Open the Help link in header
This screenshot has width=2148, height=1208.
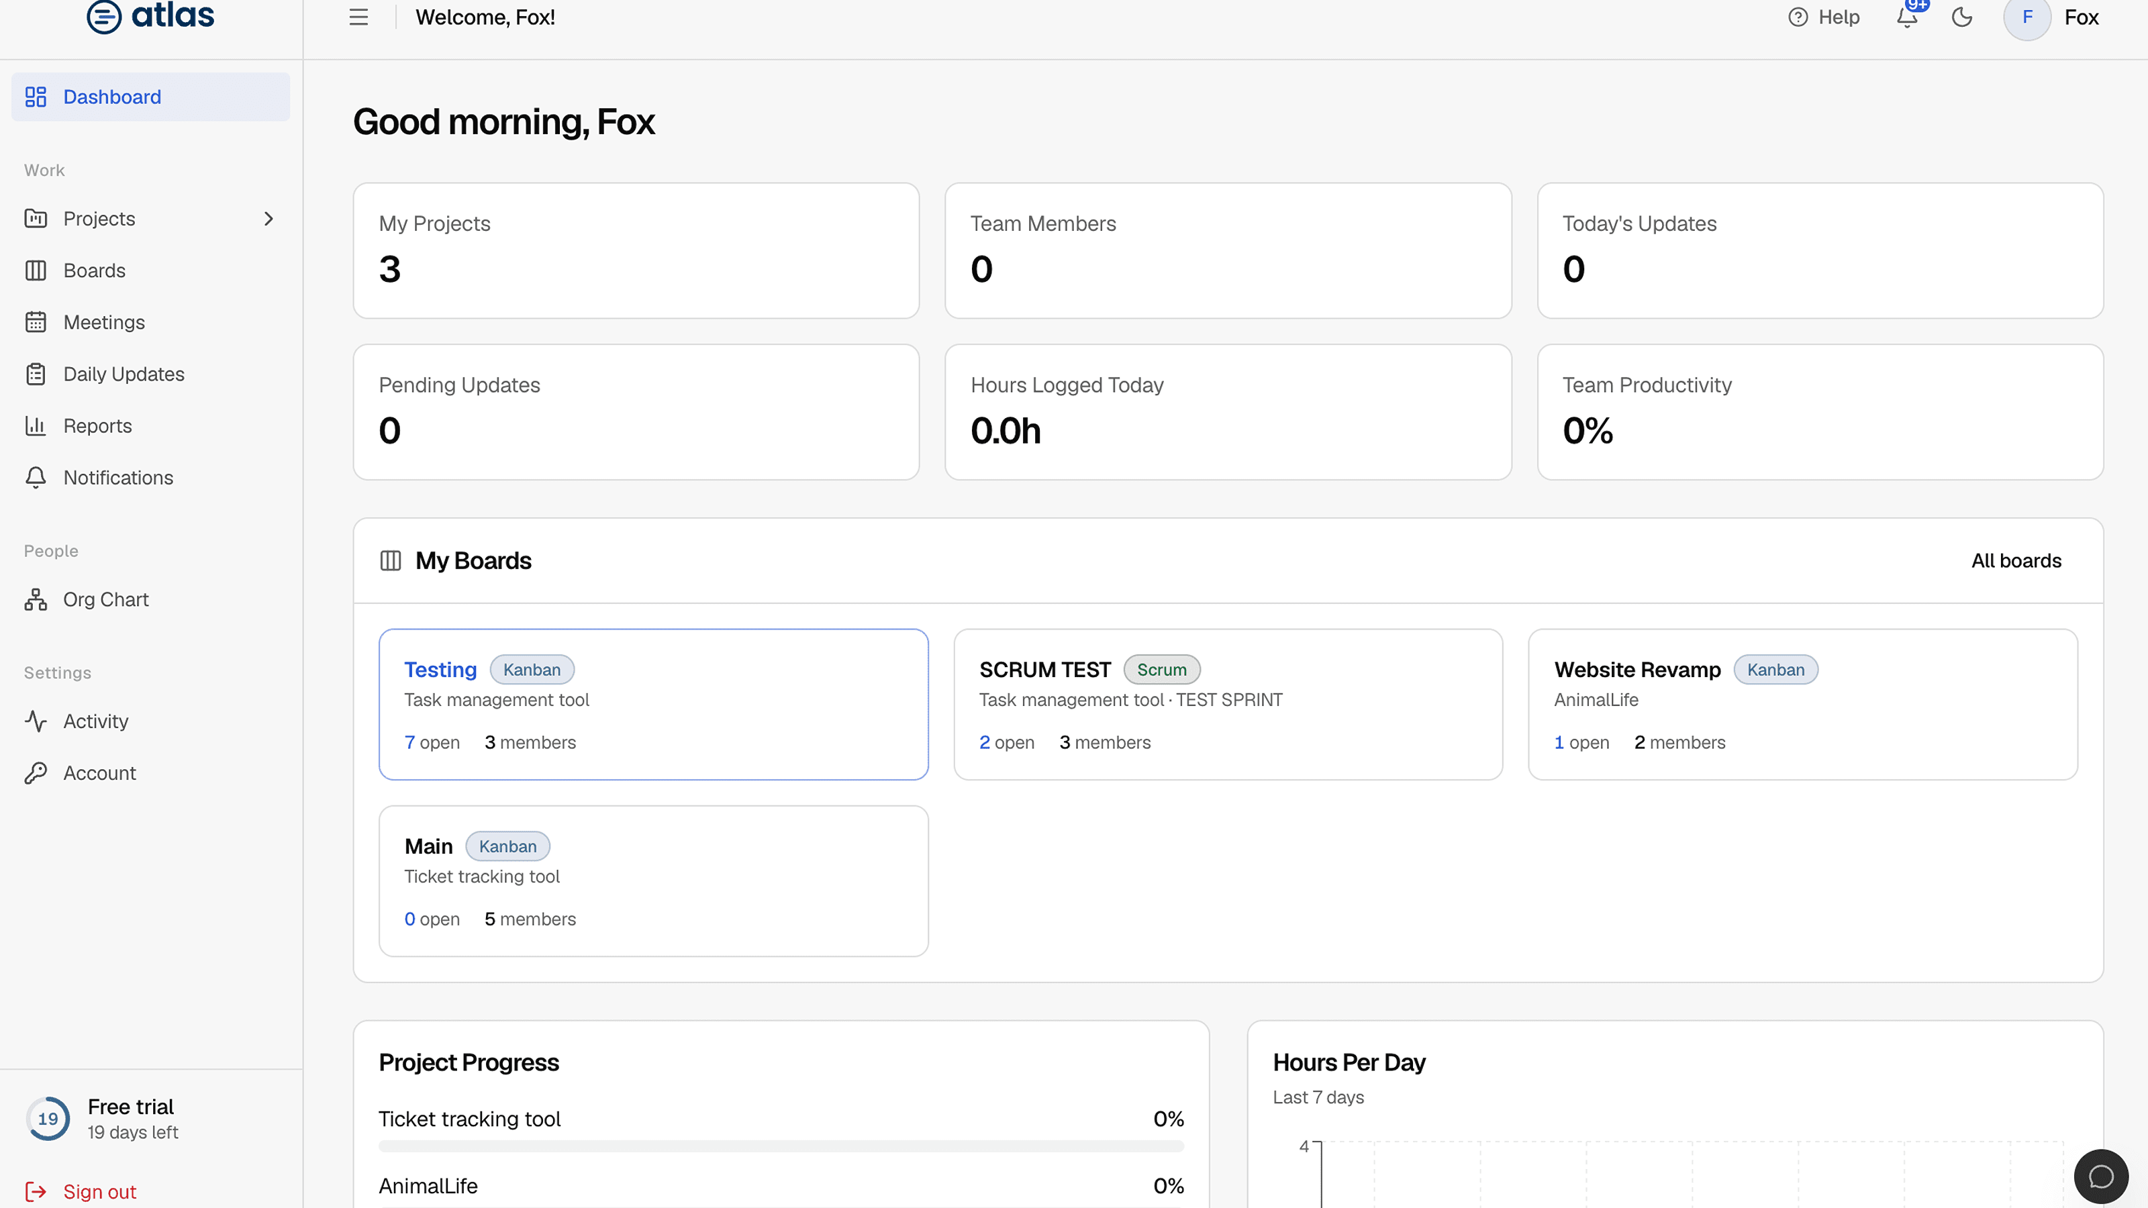click(1824, 17)
